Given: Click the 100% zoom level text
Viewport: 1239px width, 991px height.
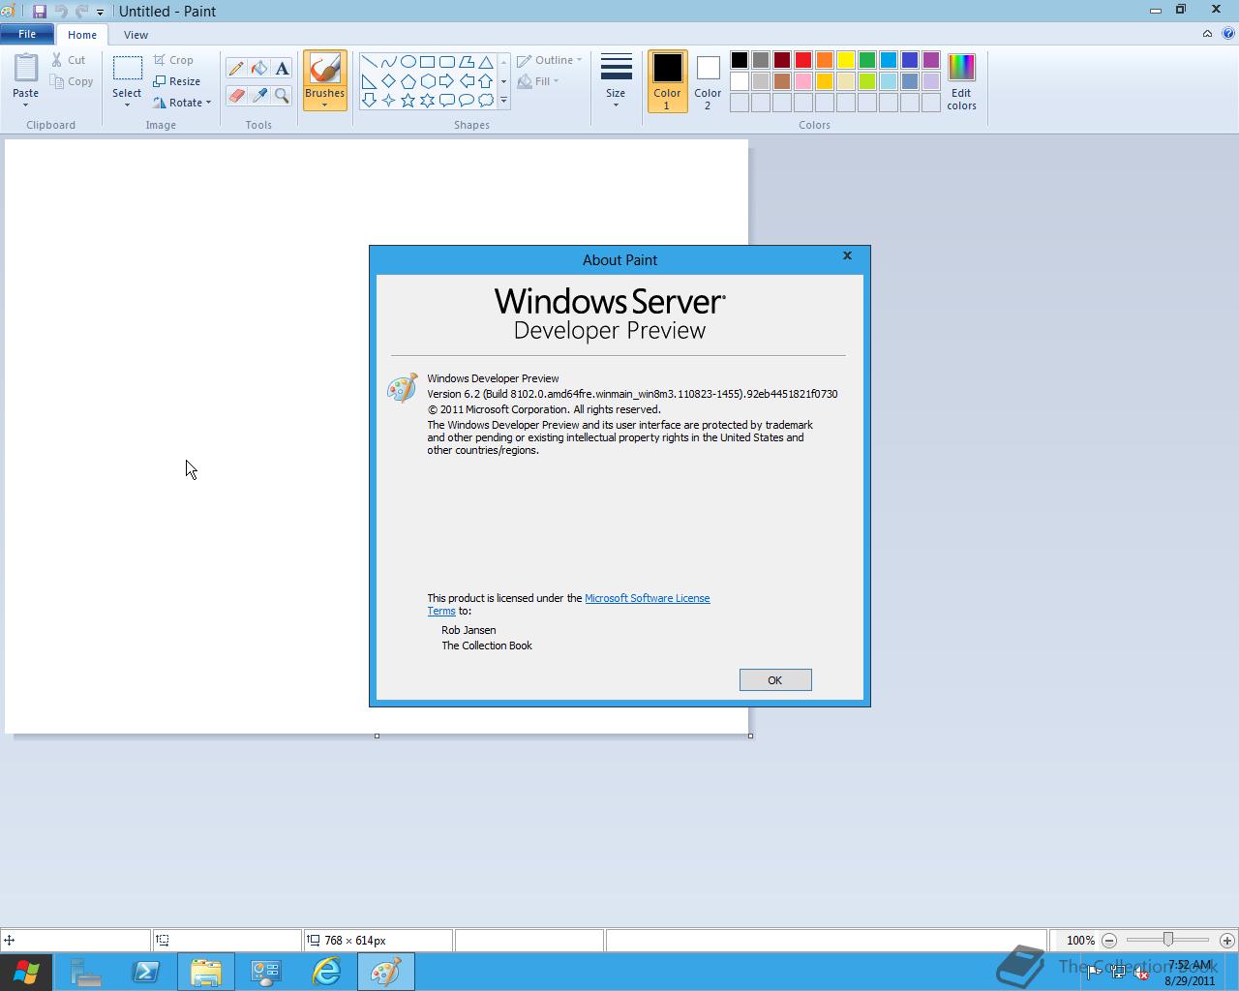Looking at the screenshot, I should click(x=1080, y=941).
